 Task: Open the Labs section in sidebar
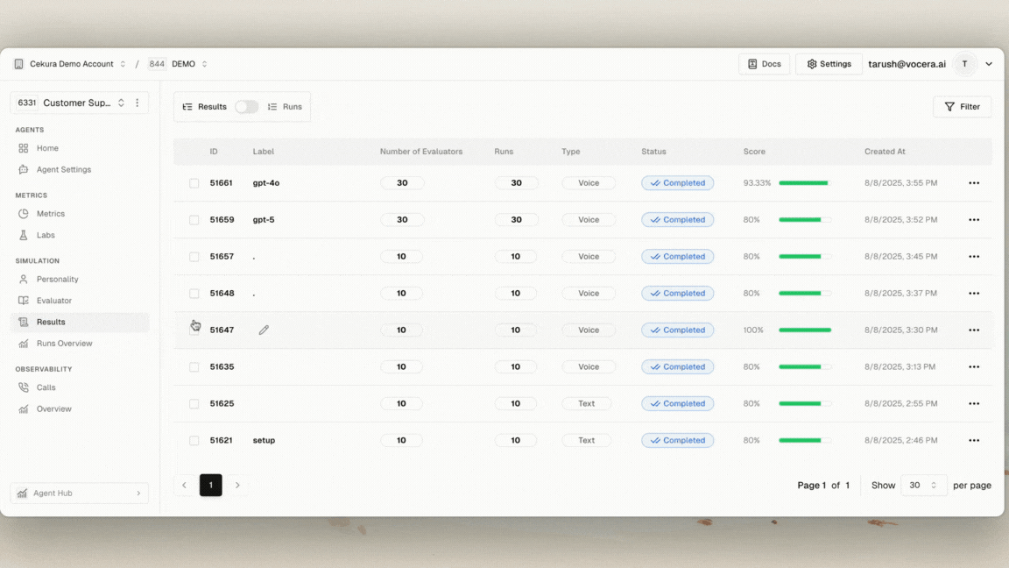[46, 235]
